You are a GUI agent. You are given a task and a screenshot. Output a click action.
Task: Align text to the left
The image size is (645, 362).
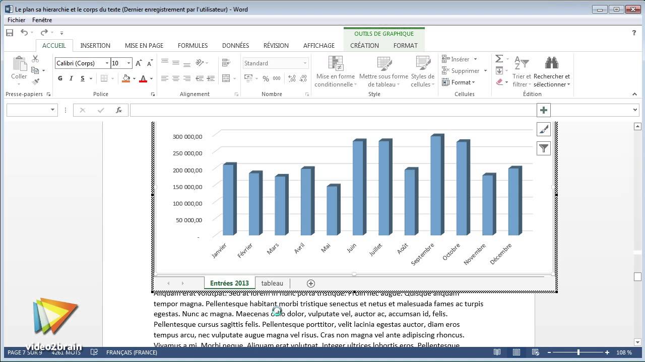[x=165, y=78]
